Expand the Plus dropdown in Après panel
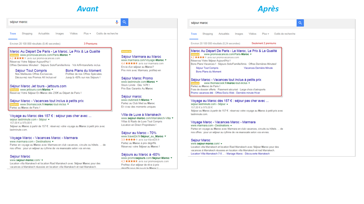Screen dimensions: 364x204 pyautogui.click(x=265, y=34)
